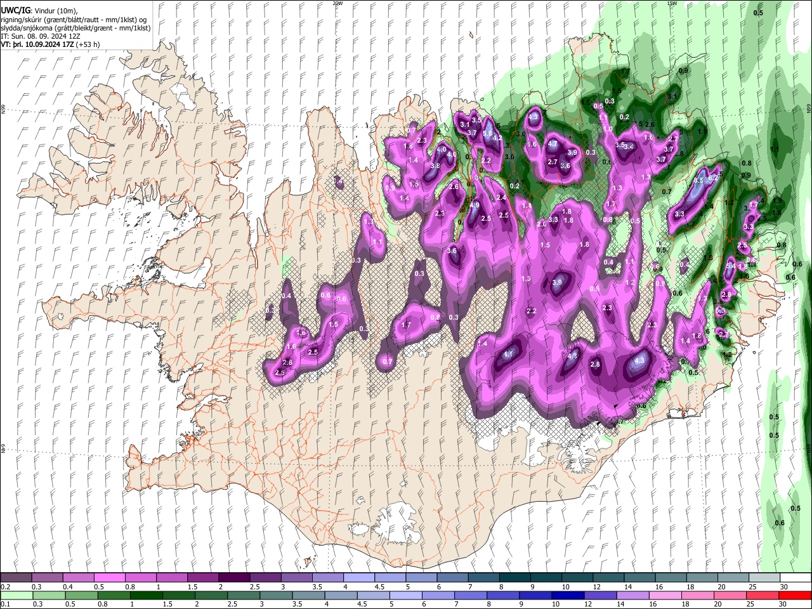Click the '15W' longitude label on the top edge
This screenshot has width=812, height=609.
pos(672,3)
